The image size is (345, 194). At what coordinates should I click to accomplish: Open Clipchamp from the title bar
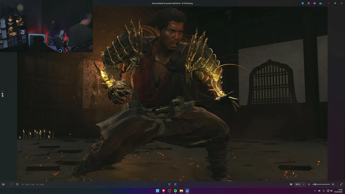click(x=315, y=3)
